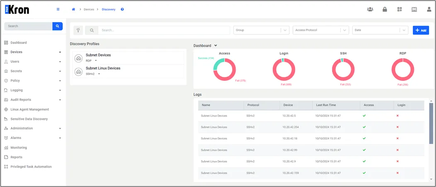Click the Discovery breadcrumb link
This screenshot has width=436, height=187.
pyautogui.click(x=109, y=10)
